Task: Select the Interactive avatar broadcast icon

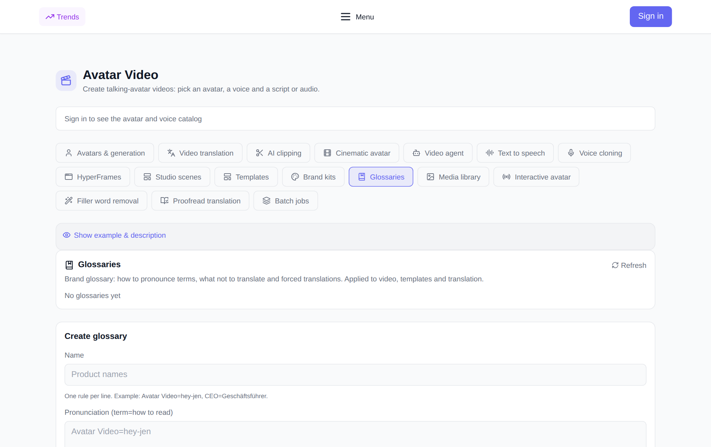Action: pyautogui.click(x=506, y=177)
